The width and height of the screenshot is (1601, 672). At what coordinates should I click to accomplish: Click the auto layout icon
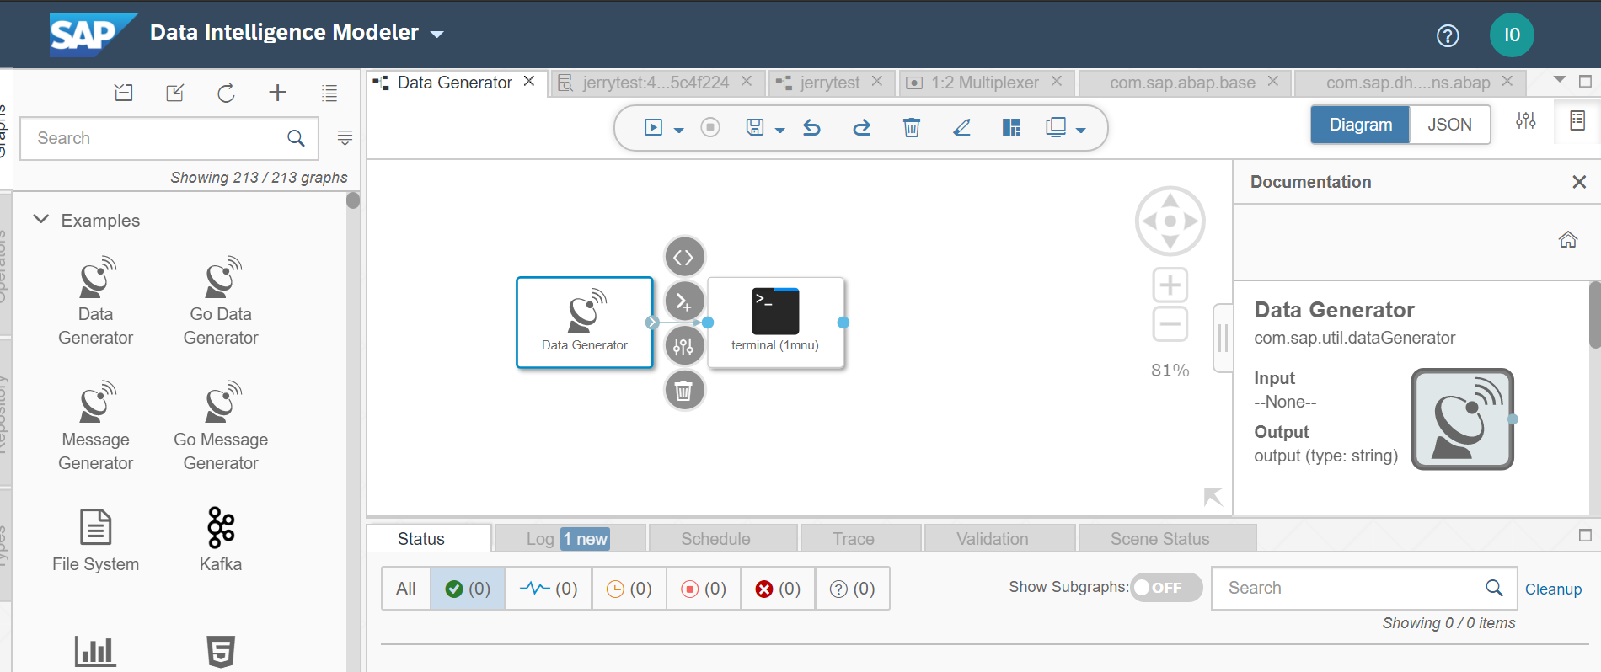coord(1011,127)
